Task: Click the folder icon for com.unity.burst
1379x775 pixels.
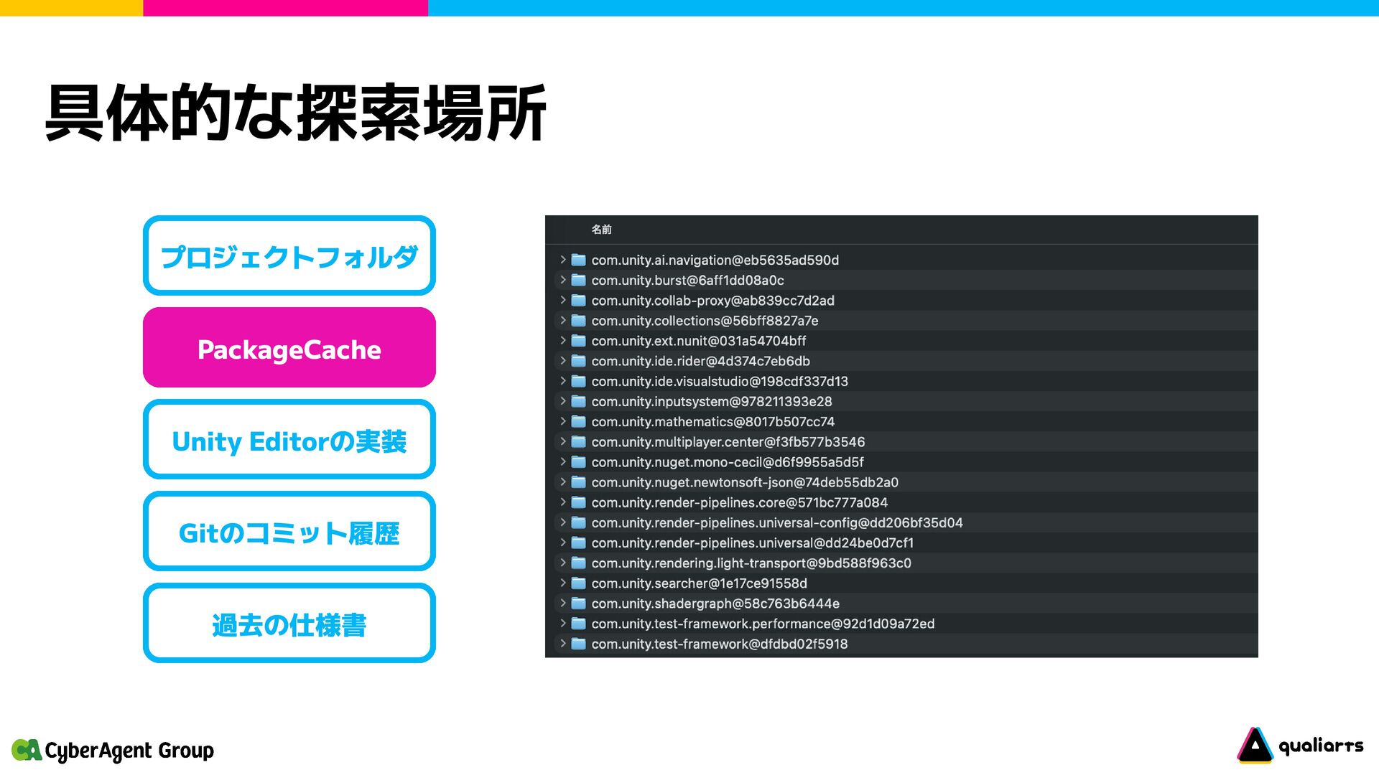Action: 578,280
